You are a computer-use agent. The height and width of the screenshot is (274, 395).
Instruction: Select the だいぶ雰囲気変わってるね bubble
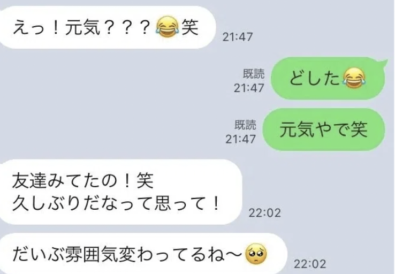tap(143, 254)
